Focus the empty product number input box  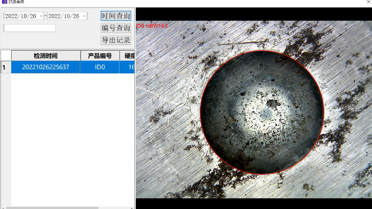[x=30, y=28]
